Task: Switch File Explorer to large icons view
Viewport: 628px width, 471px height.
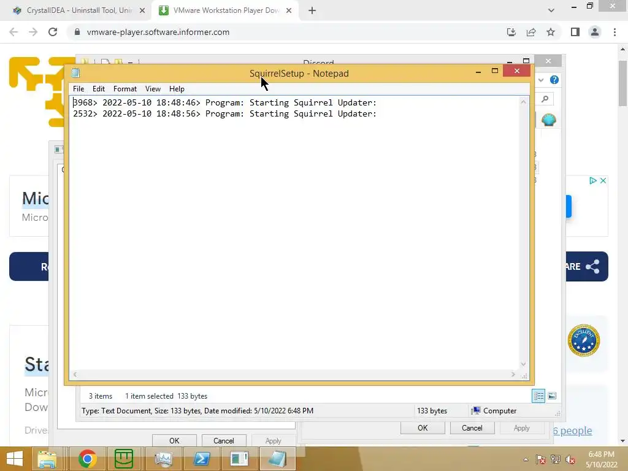Action: pyautogui.click(x=552, y=396)
